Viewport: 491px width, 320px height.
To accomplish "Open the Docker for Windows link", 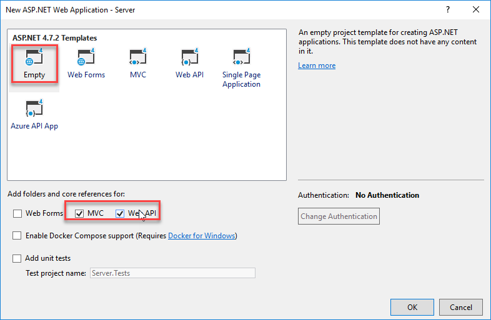I will [202, 236].
